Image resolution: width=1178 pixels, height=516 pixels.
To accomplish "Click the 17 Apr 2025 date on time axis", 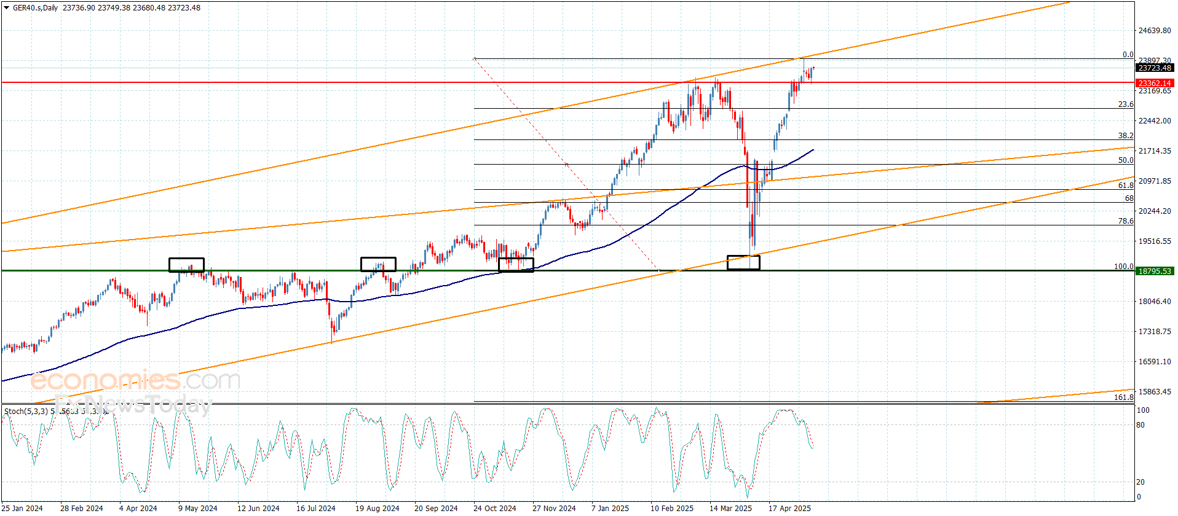I will [789, 508].
